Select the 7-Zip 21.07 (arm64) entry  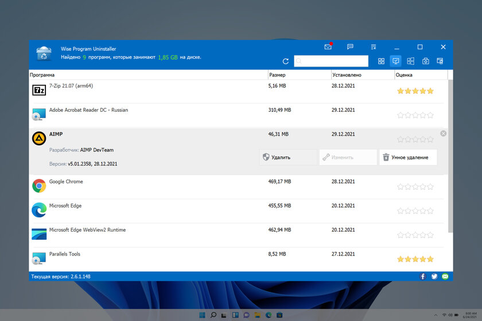coord(239,91)
